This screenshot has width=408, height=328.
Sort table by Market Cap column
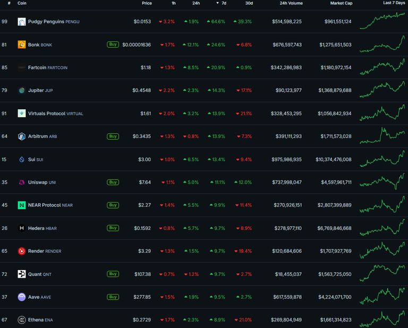(341, 3)
